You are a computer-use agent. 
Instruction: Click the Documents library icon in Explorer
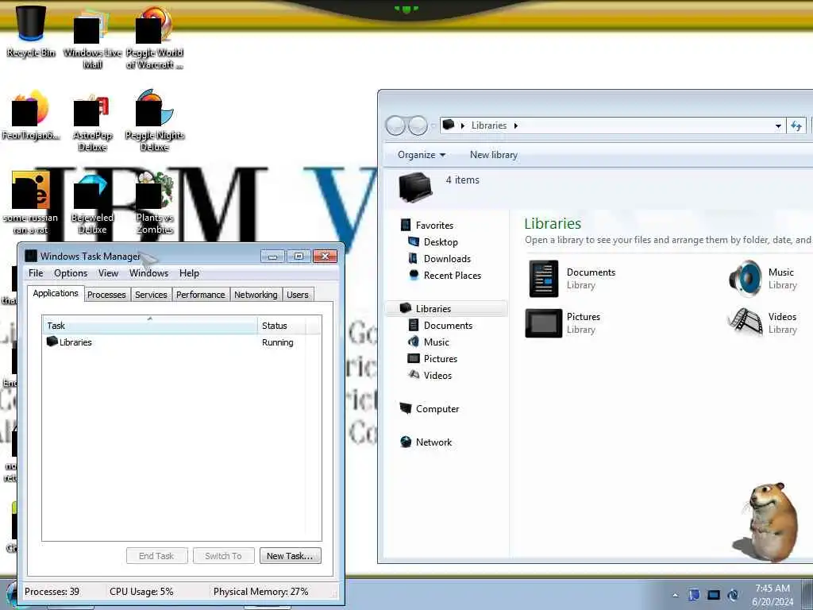[543, 279]
